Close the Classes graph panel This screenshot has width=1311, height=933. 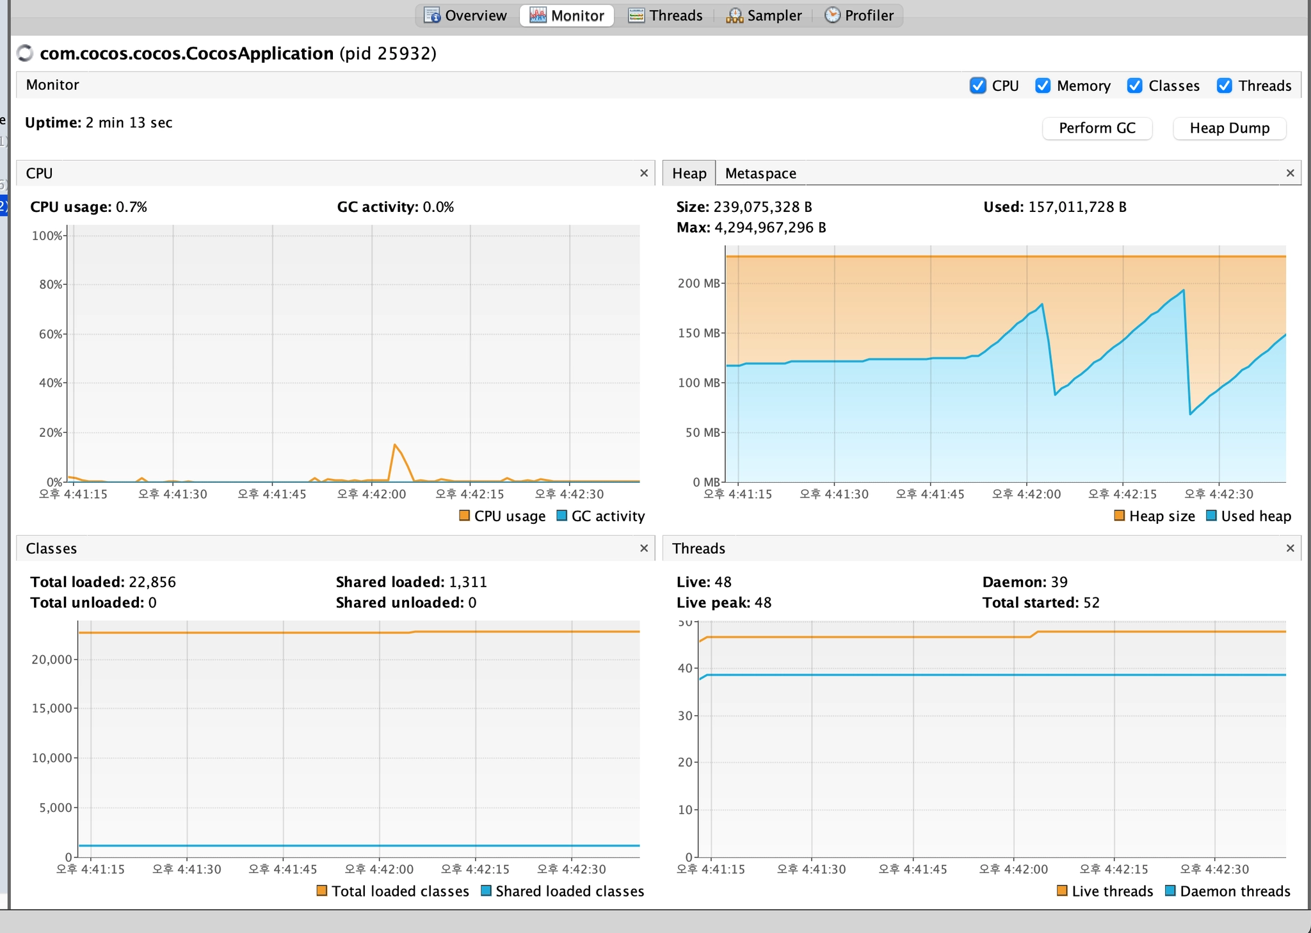[x=644, y=549]
